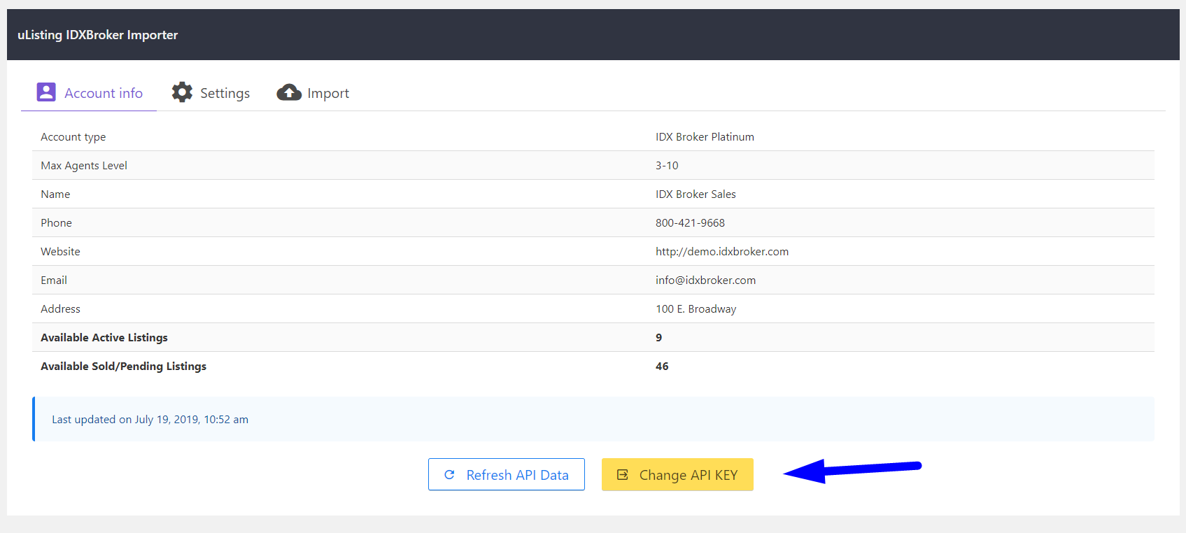The height and width of the screenshot is (533, 1186).
Task: Click the Last updated on July 19 notice
Action: [x=150, y=420]
